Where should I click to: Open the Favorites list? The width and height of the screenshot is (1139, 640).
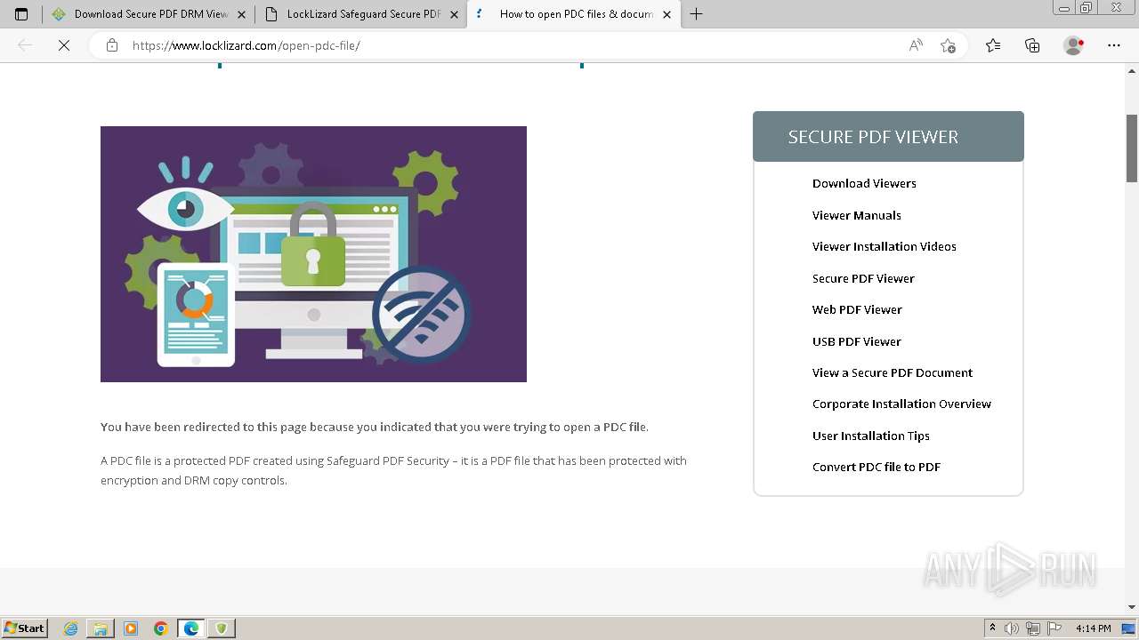tap(993, 45)
